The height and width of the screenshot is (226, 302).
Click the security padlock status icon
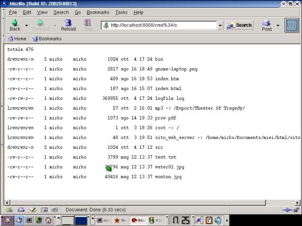coord(296,210)
